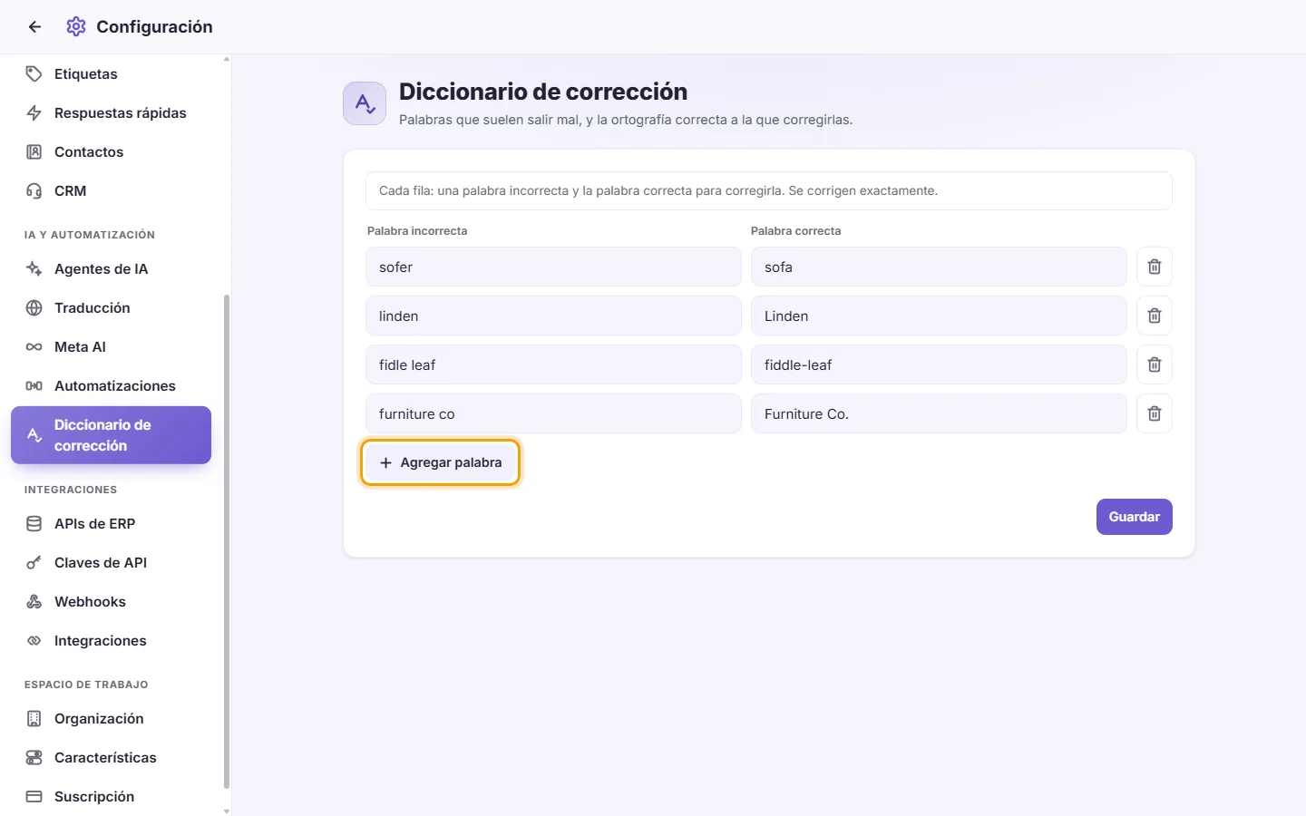Click the CRM headset icon

(x=34, y=191)
